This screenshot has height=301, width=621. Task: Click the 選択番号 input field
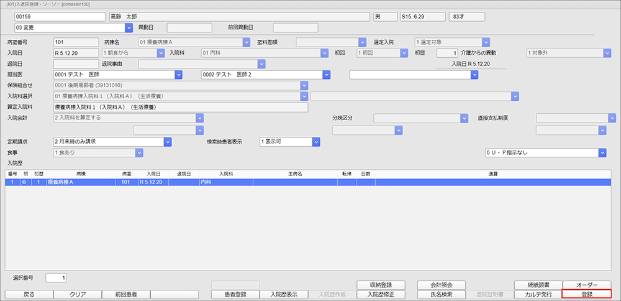[x=56, y=277]
